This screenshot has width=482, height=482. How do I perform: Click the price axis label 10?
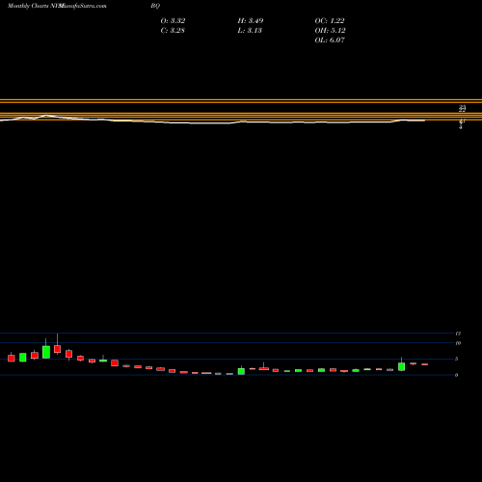[458, 343]
